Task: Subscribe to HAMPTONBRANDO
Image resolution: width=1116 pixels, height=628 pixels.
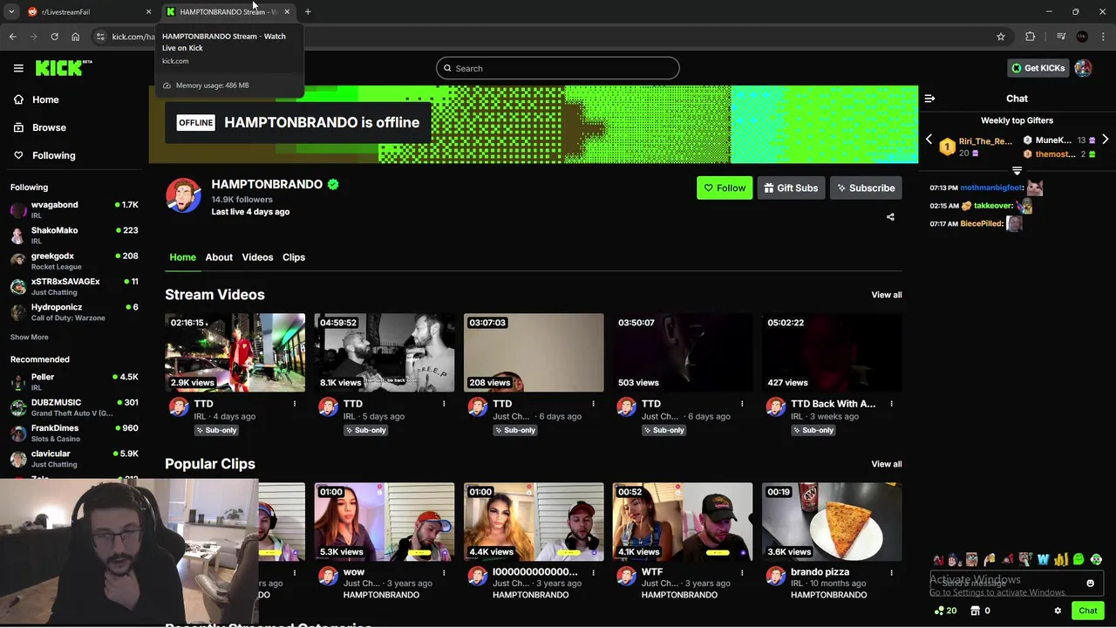Action: (x=866, y=188)
